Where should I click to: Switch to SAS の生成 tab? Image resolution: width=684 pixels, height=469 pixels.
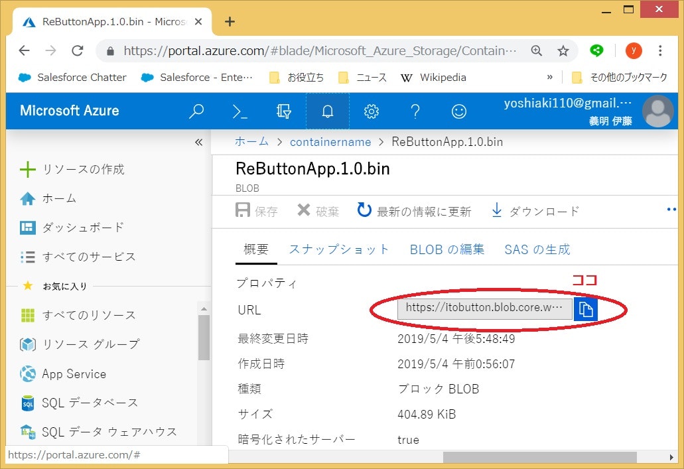537,249
